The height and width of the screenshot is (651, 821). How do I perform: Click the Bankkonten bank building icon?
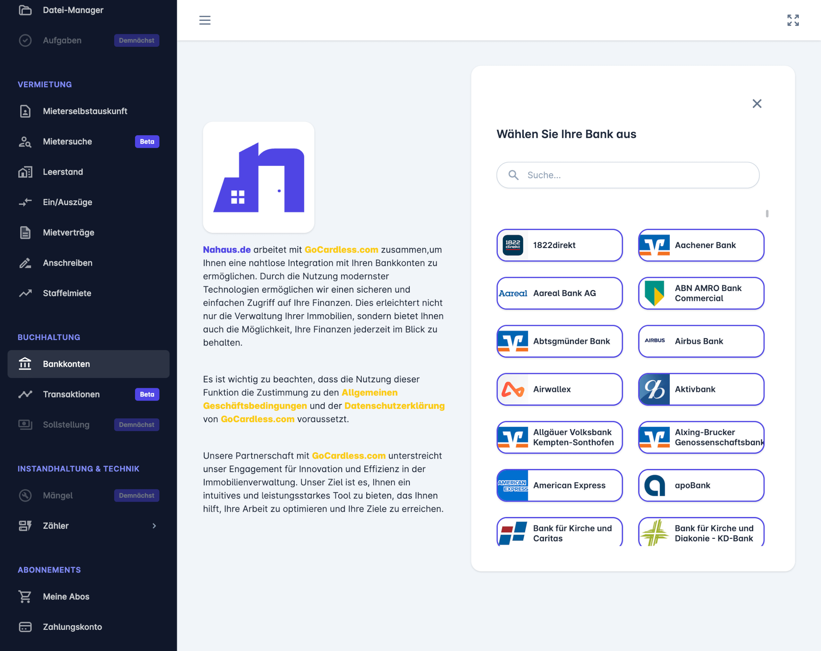pyautogui.click(x=25, y=364)
